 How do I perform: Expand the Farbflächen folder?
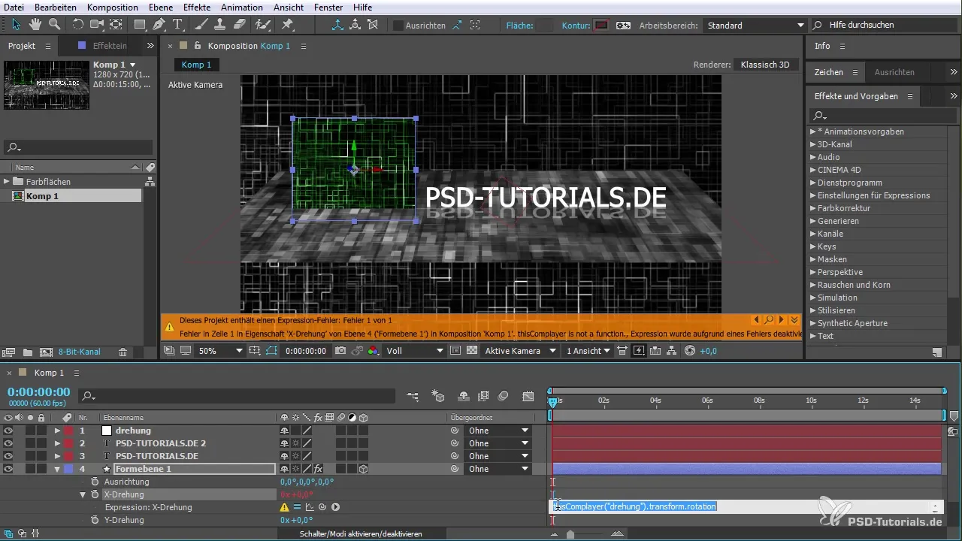coord(7,182)
